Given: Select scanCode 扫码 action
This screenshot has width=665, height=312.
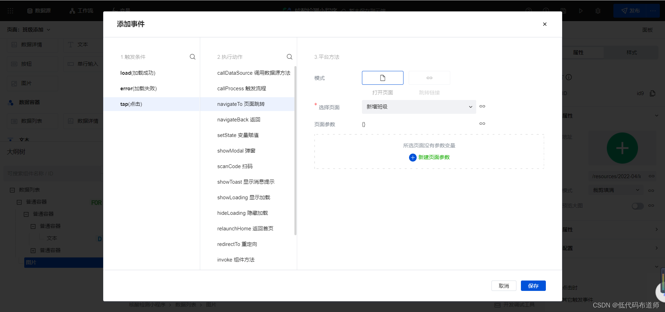Looking at the screenshot, I should [x=247, y=166].
